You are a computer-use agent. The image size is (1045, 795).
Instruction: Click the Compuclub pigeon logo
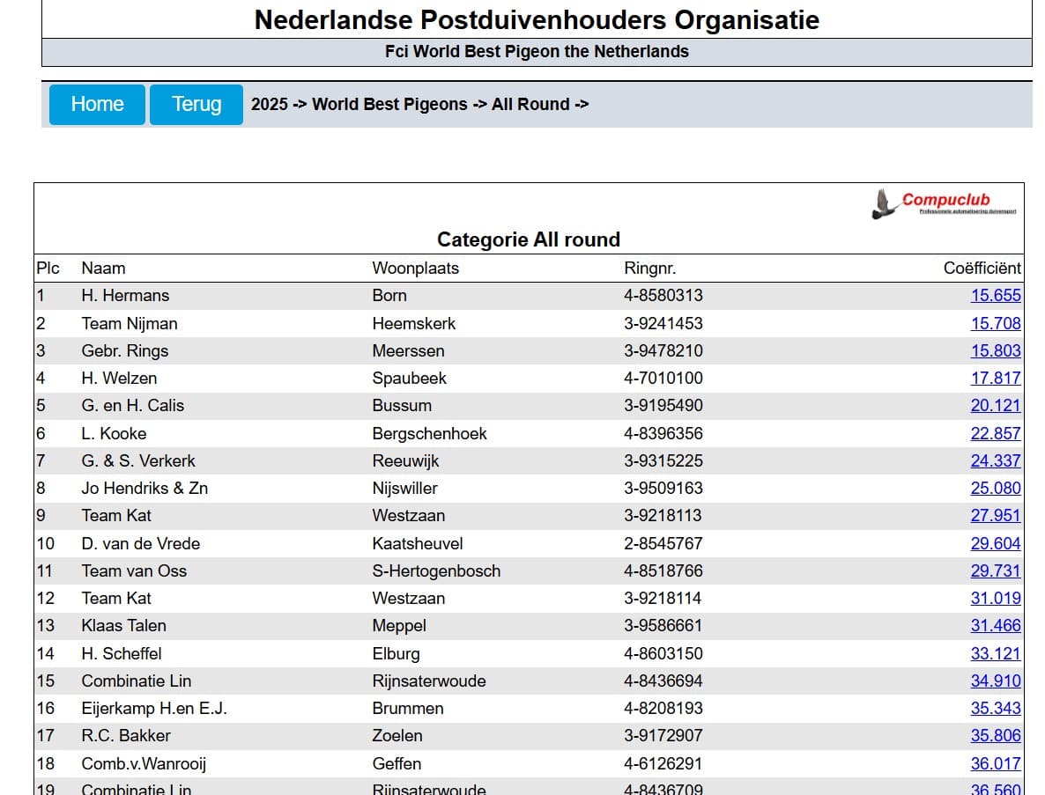(x=945, y=203)
